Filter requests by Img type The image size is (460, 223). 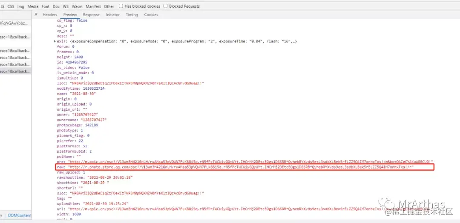tap(21, 6)
